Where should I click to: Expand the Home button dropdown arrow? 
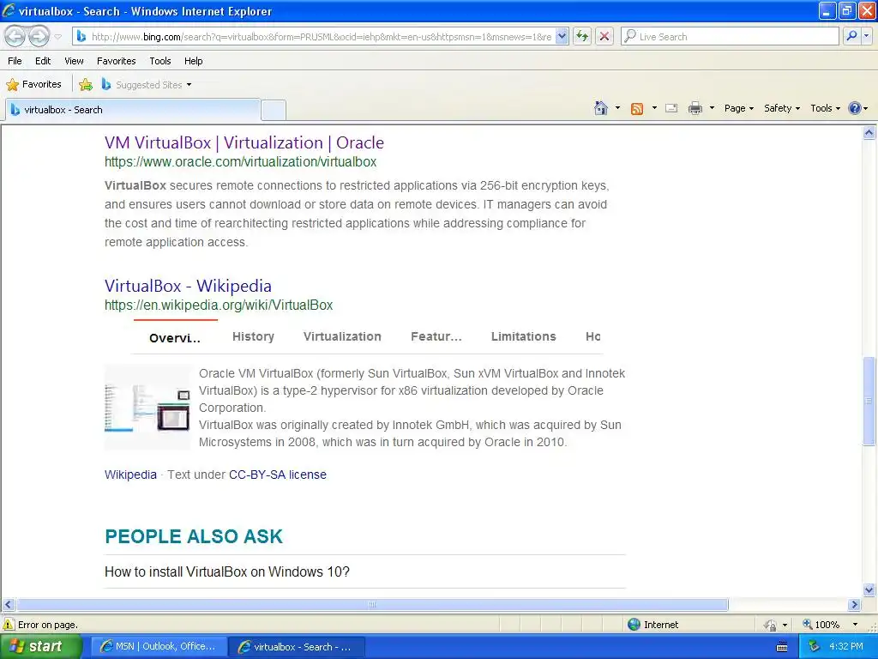click(x=617, y=108)
